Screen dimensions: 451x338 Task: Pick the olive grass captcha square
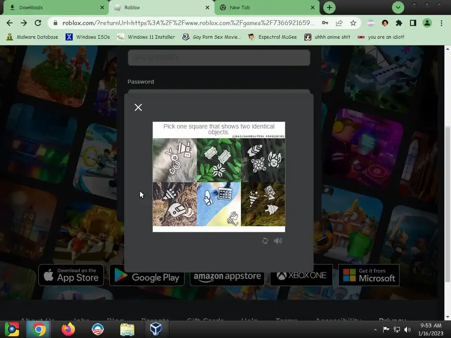click(x=263, y=204)
